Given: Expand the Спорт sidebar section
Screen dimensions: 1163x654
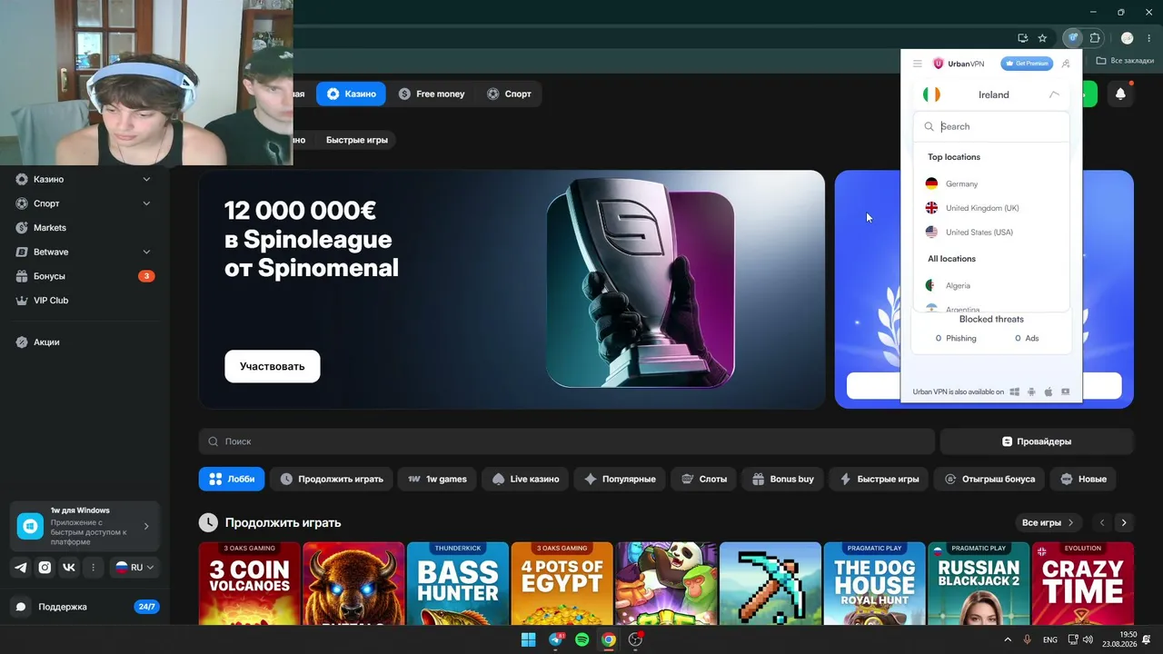Looking at the screenshot, I should tap(146, 203).
